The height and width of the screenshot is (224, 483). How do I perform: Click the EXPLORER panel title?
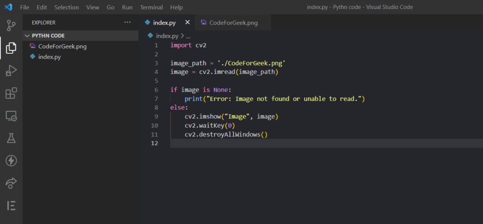pos(44,23)
